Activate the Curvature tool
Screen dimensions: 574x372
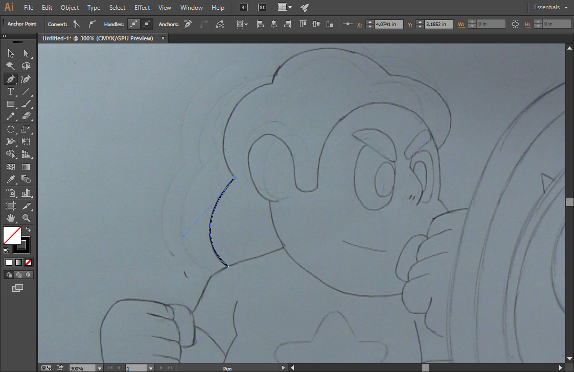point(26,79)
